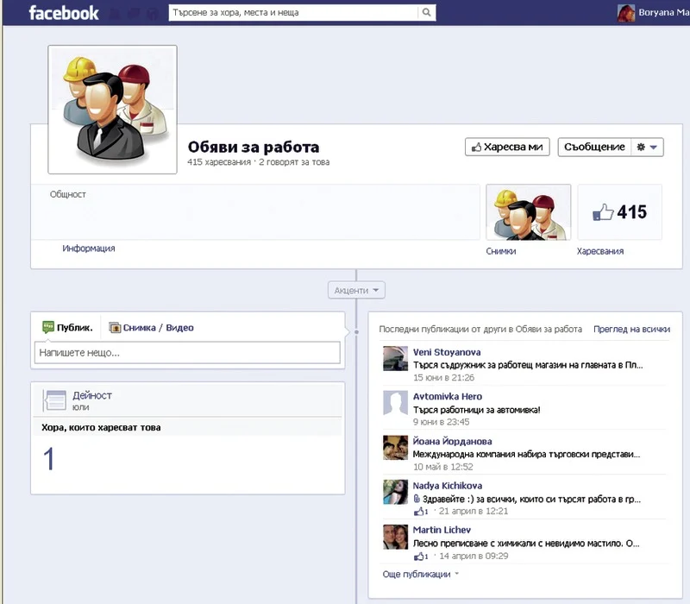Viewport: 690px width, 604px height.
Task: Open Martin Lichev's profile name link
Action: [x=442, y=530]
